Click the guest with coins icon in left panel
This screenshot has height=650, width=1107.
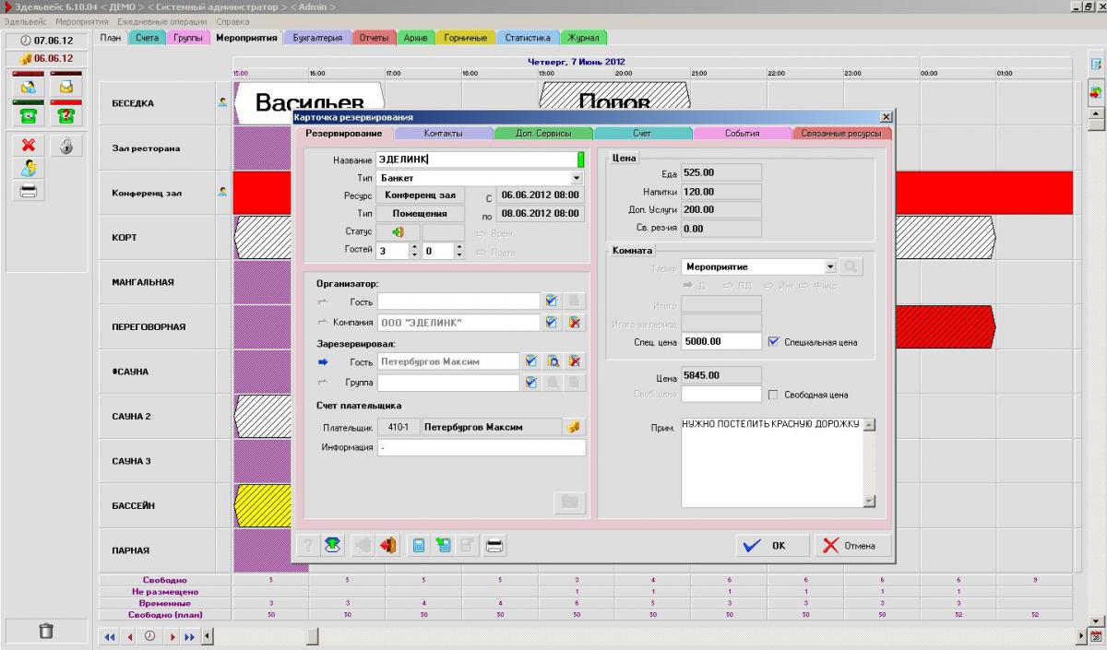pyautogui.click(x=29, y=168)
